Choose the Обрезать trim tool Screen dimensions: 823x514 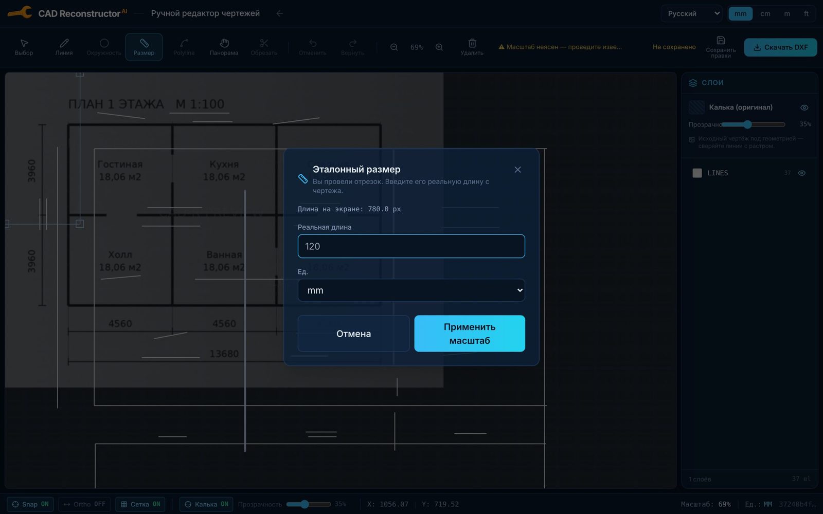click(264, 47)
